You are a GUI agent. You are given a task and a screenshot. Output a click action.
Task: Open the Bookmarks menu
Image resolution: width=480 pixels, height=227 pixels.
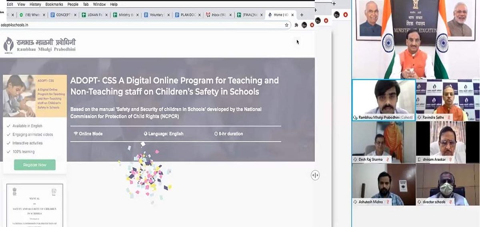(x=54, y=4)
